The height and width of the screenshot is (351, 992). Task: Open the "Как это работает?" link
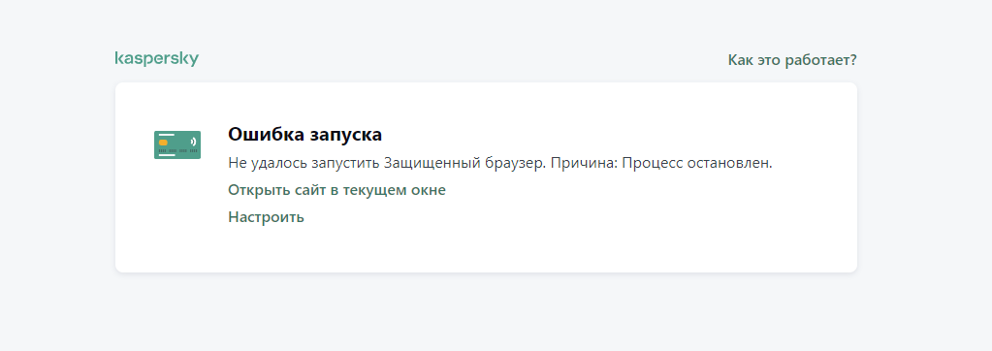tap(792, 60)
